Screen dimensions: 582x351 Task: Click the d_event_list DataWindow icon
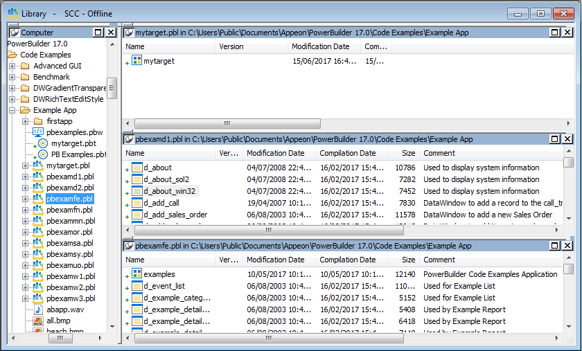click(136, 286)
